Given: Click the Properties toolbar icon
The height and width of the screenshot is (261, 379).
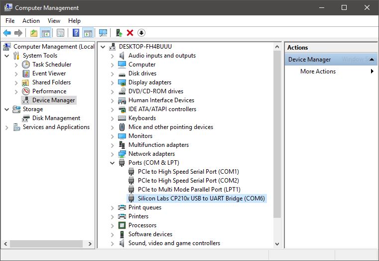Looking at the screenshot, I should point(60,33).
